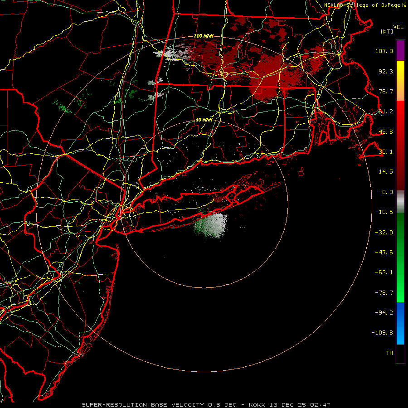Click the NEXLAB-College of DuPage header text

(x=364, y=5)
